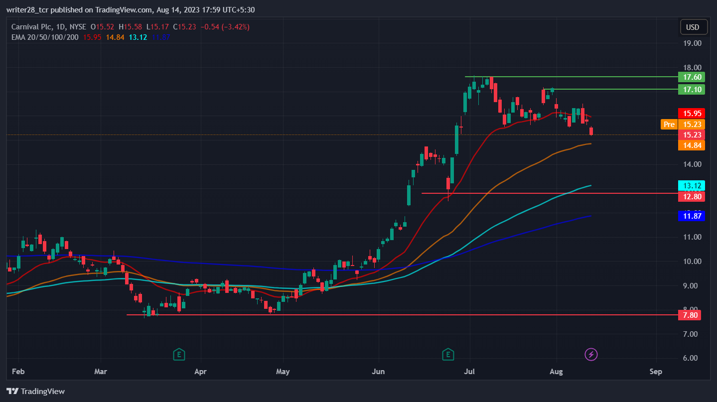The width and height of the screenshot is (717, 402).
Task: Click the Jun label on time axis
Action: click(378, 371)
